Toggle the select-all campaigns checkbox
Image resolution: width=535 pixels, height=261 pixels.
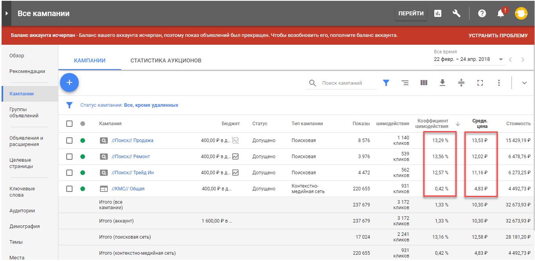(x=69, y=124)
